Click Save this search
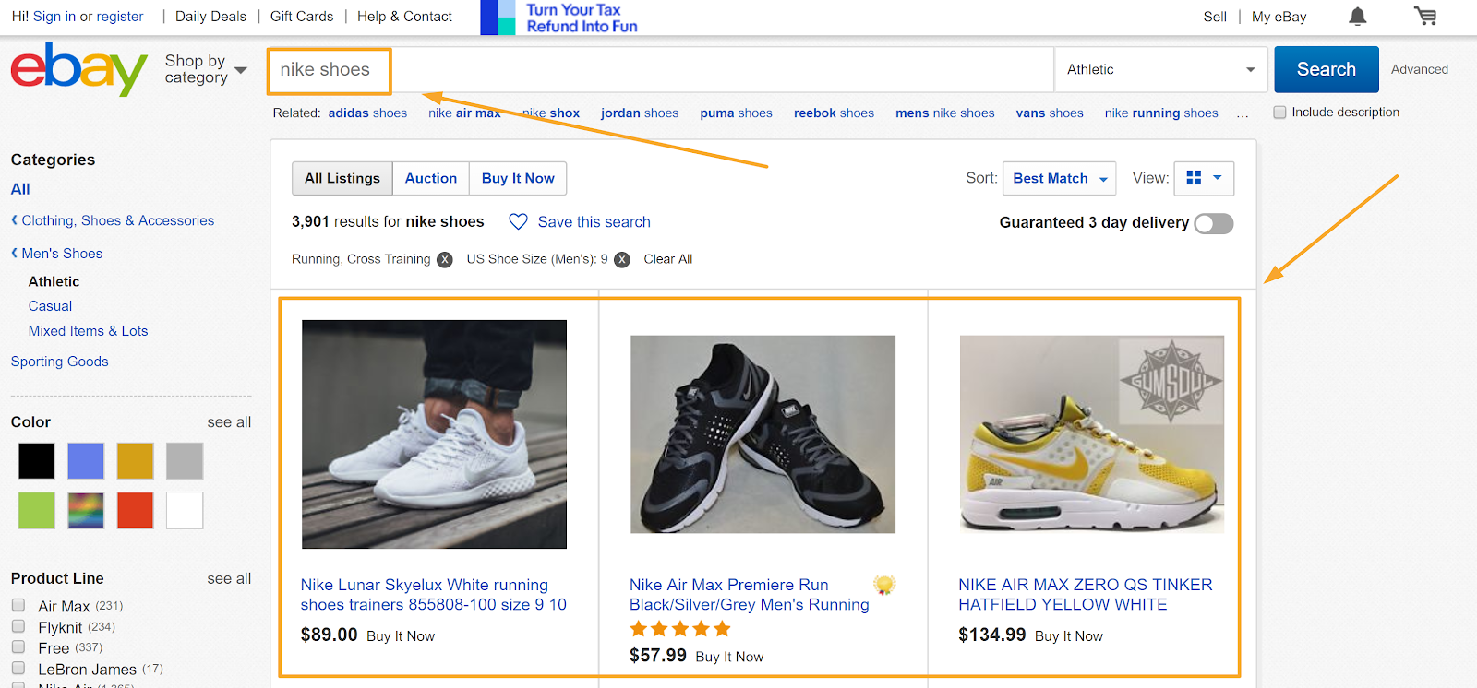1477x688 pixels. [x=594, y=222]
